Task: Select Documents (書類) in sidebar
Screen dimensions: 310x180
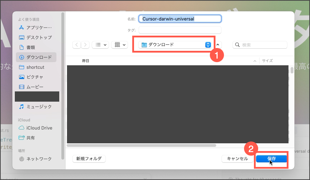Action: click(36, 47)
